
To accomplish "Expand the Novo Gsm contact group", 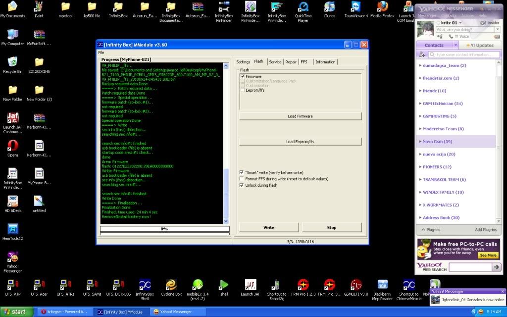I will coord(420,141).
